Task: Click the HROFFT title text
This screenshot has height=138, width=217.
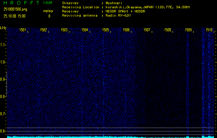Action: tap(22, 3)
